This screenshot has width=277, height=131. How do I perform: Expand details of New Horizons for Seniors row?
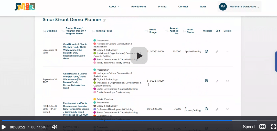tap(227, 109)
